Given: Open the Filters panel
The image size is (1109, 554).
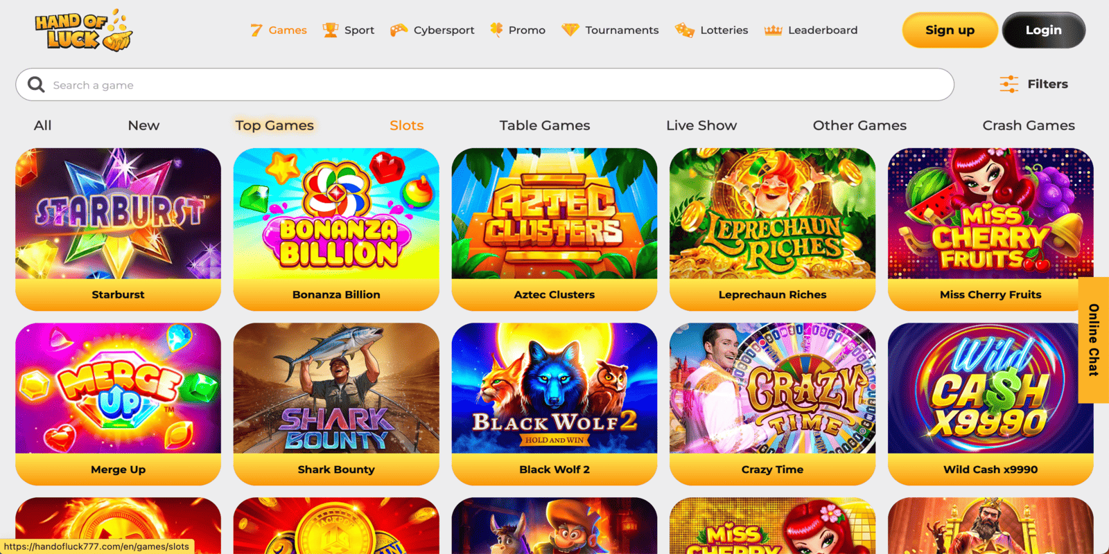Looking at the screenshot, I should point(1033,84).
